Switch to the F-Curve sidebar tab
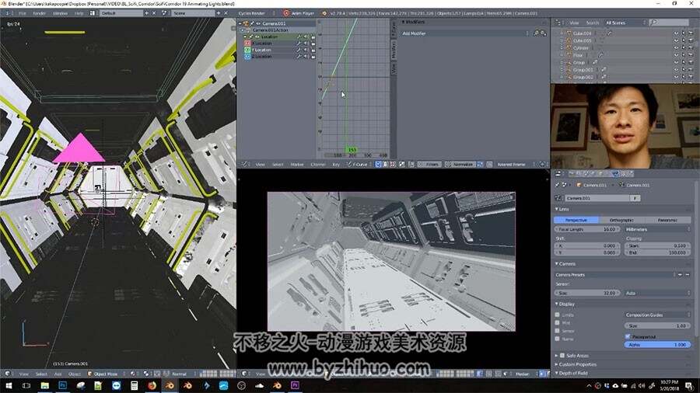Viewport: 700px width, 393px height. pos(394,29)
